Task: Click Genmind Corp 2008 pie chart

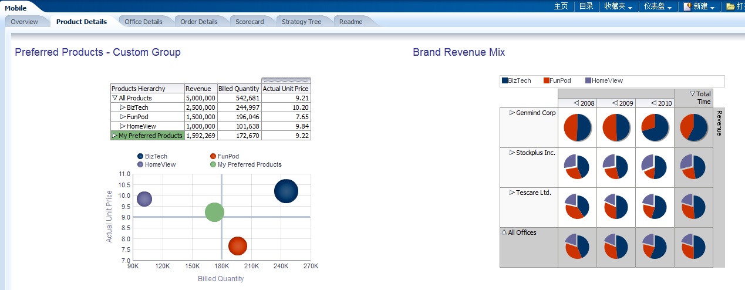Action: [x=577, y=127]
